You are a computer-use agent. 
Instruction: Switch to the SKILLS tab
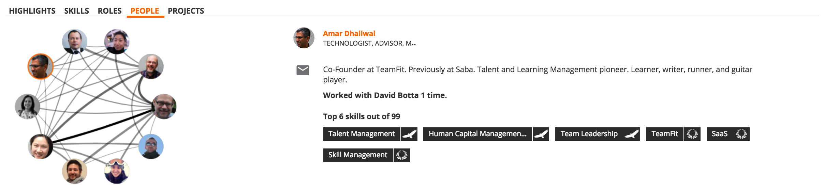[x=77, y=11]
